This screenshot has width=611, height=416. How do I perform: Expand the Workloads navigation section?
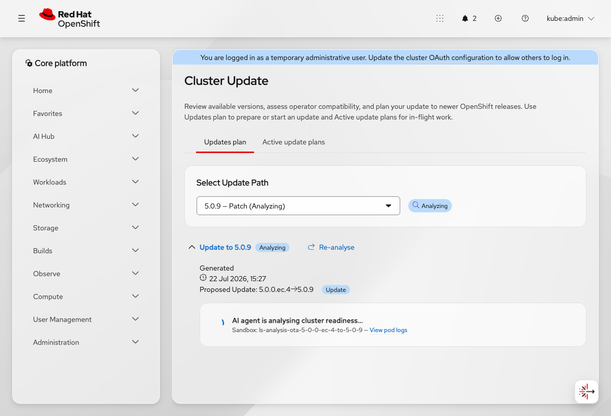(86, 182)
